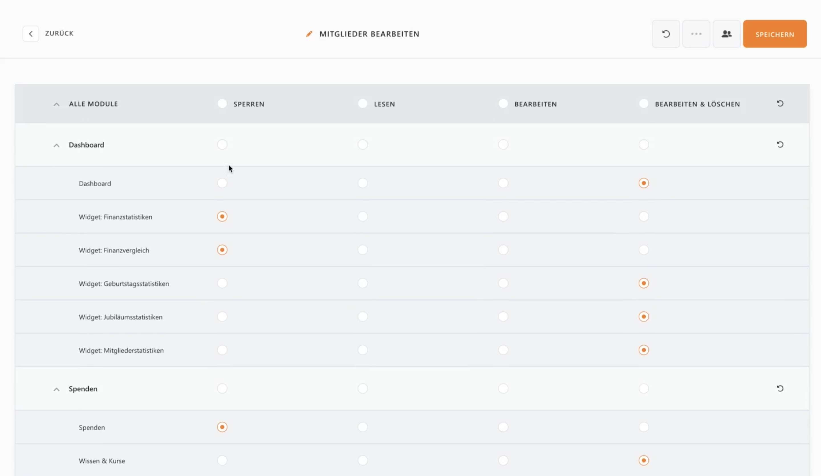Click the Widget: Mitgliederstatistiken label
Image resolution: width=821 pixels, height=476 pixels.
121,350
